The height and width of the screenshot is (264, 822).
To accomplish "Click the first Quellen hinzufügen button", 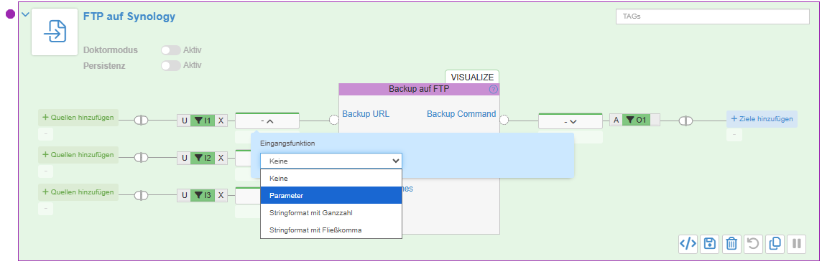I will pos(78,118).
